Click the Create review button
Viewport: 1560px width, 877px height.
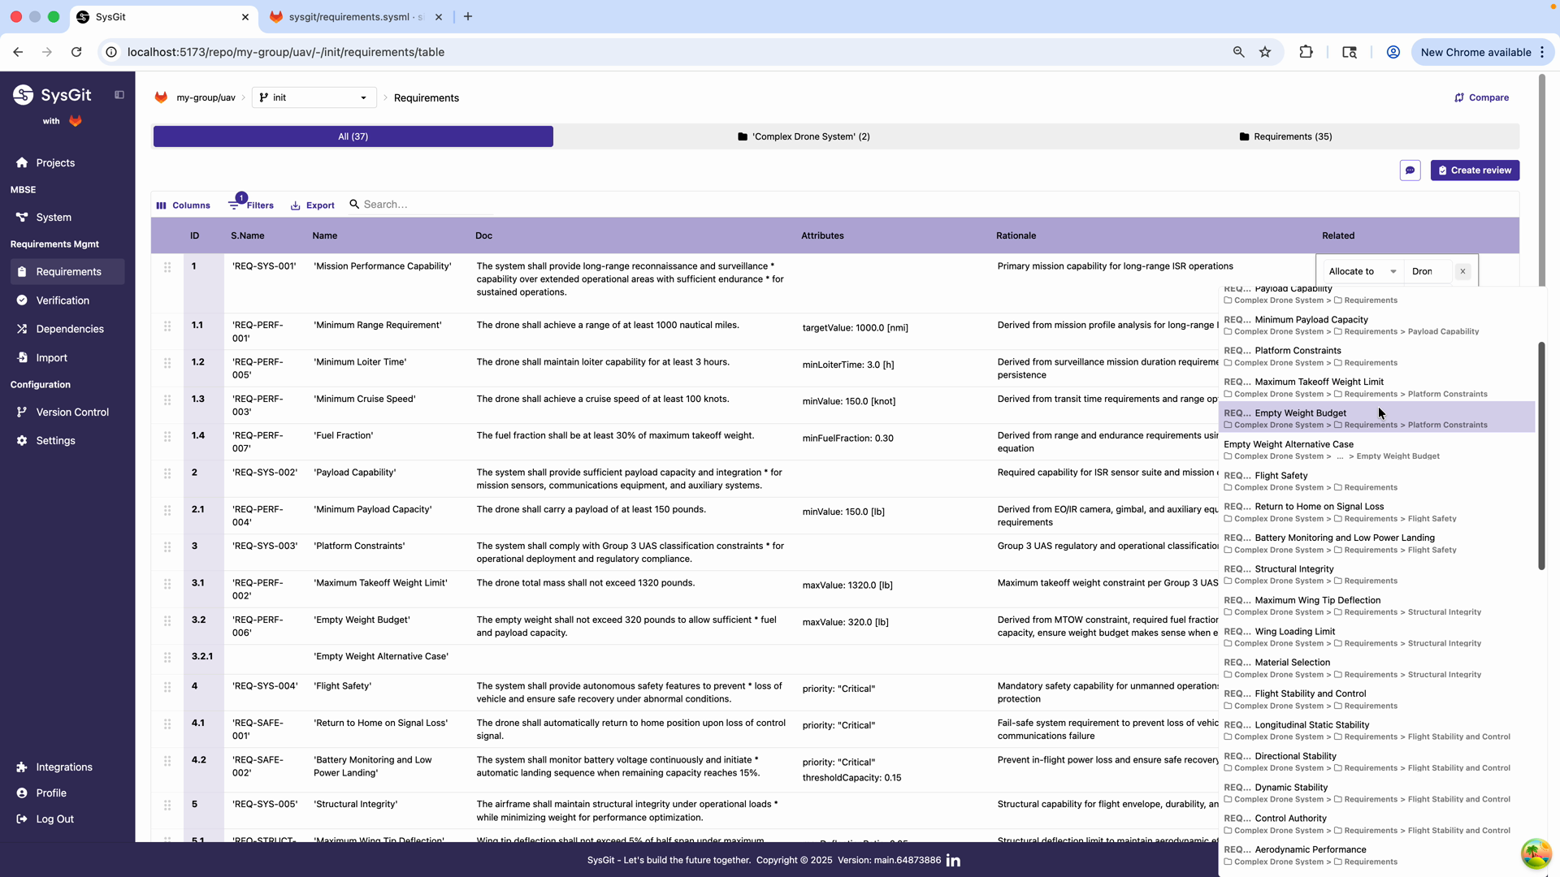pos(1475,171)
